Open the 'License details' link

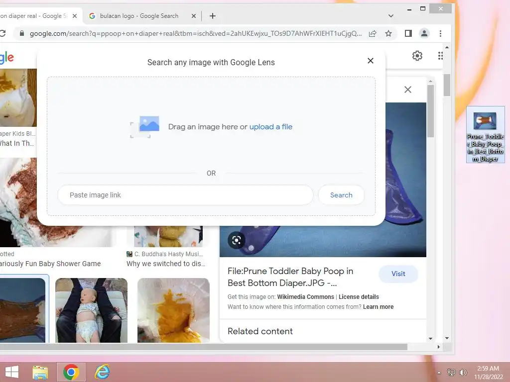pos(359,297)
